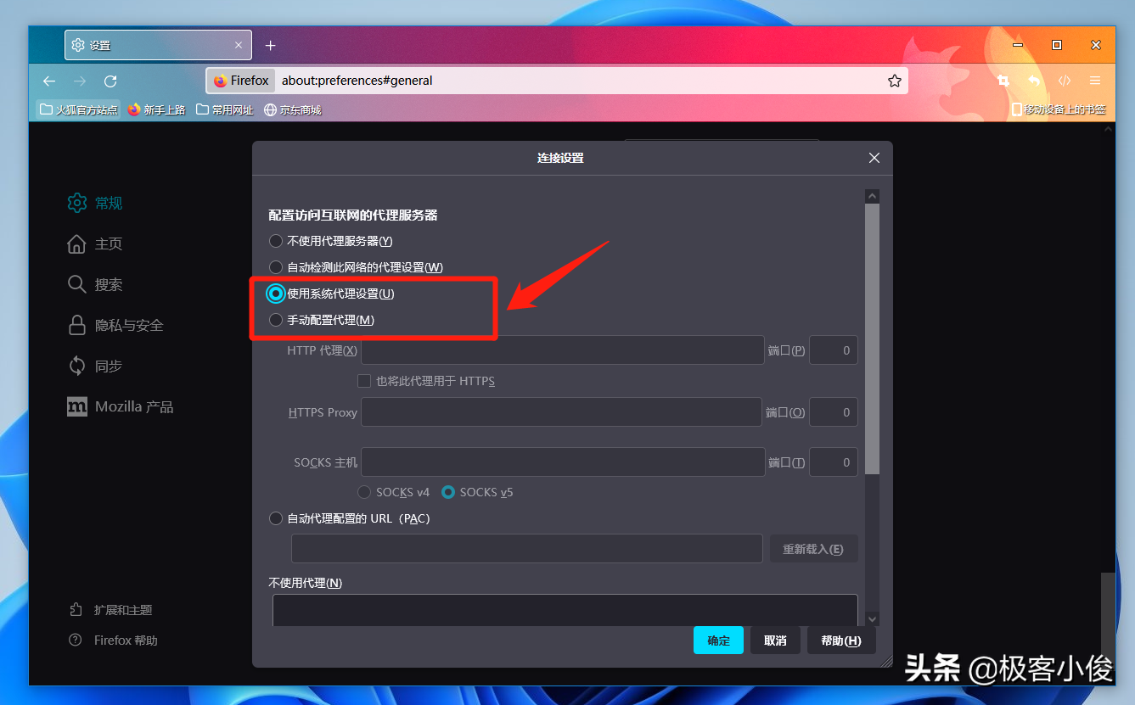This screenshot has height=705, width=1135.
Task: Open the Firefox application menu
Action: pyautogui.click(x=1095, y=81)
